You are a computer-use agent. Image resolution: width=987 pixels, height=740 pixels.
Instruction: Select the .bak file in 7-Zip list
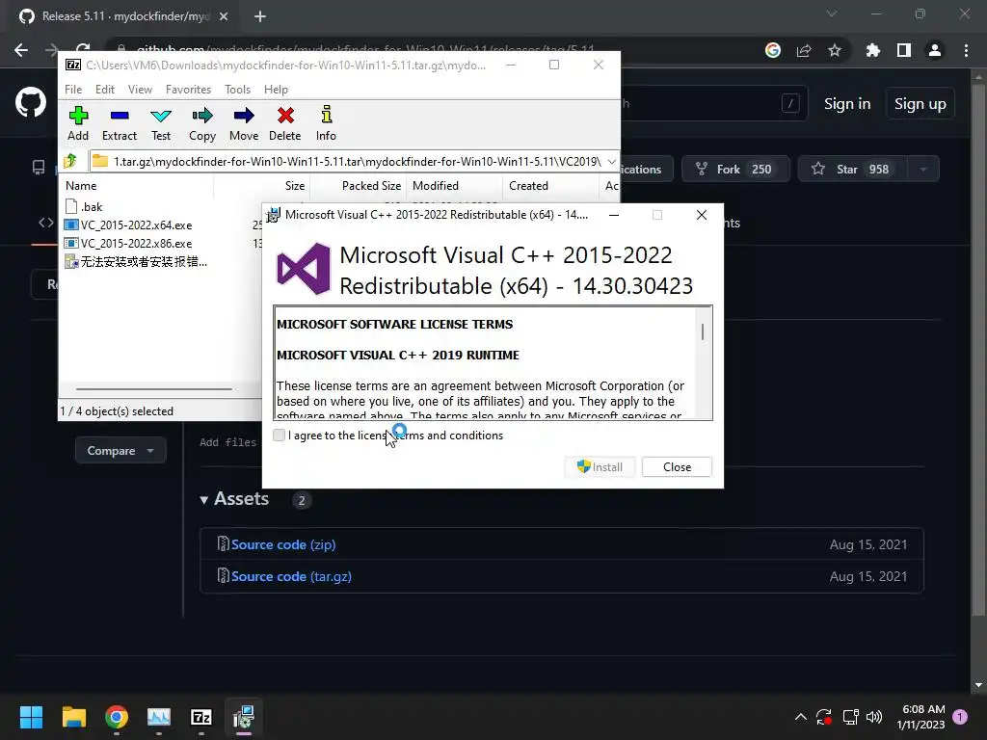click(85, 206)
